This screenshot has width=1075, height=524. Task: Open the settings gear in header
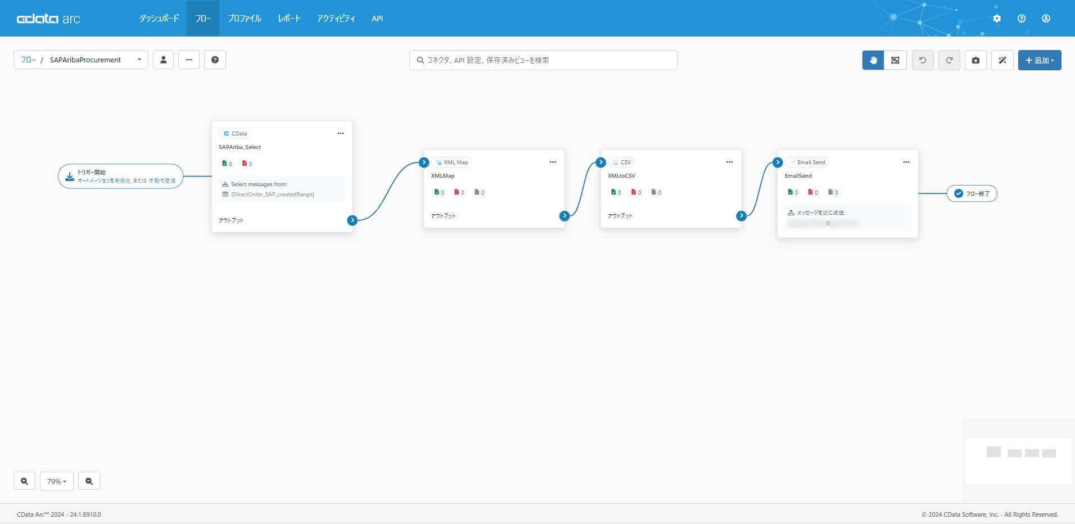click(x=997, y=19)
